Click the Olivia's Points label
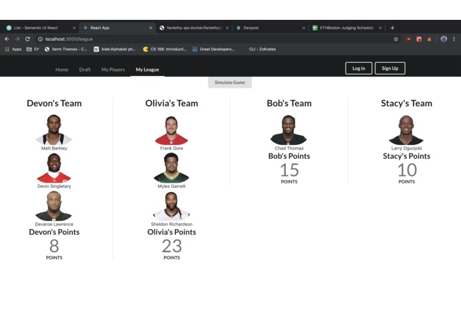Image resolution: width=461 pixels, height=327 pixels. [172, 232]
